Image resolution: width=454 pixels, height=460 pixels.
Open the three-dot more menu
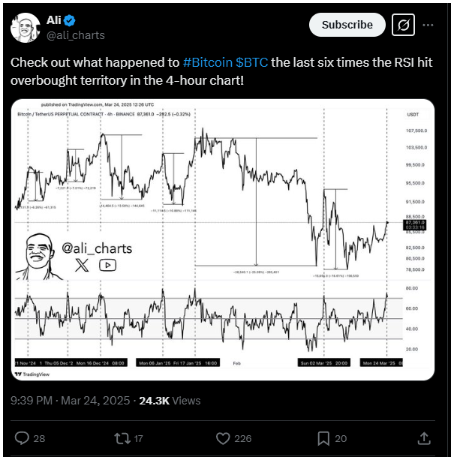tap(428, 25)
